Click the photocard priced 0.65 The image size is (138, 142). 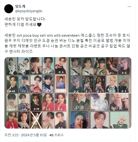tap(36, 84)
